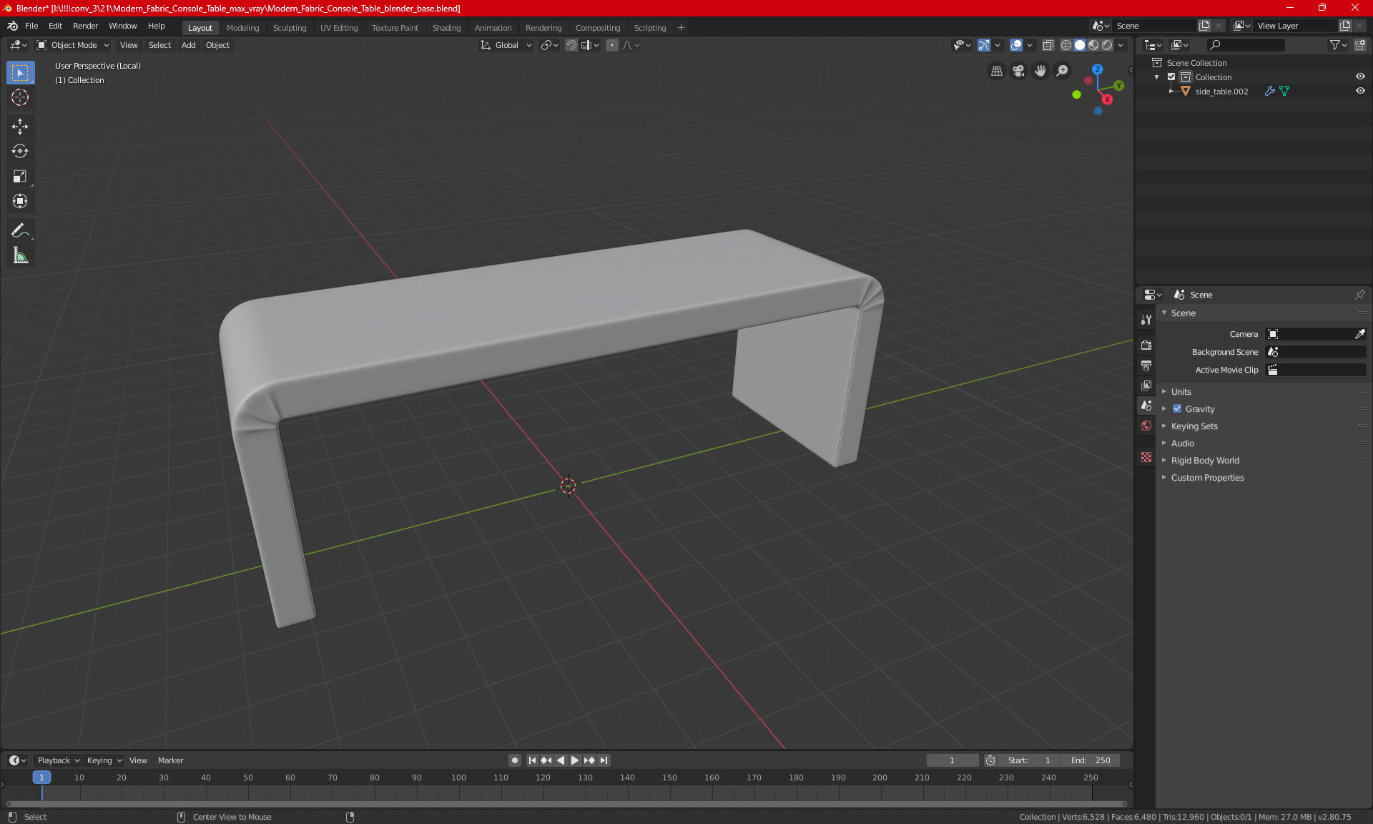Open the Render properties tab
The width and height of the screenshot is (1373, 824).
pos(1146,345)
